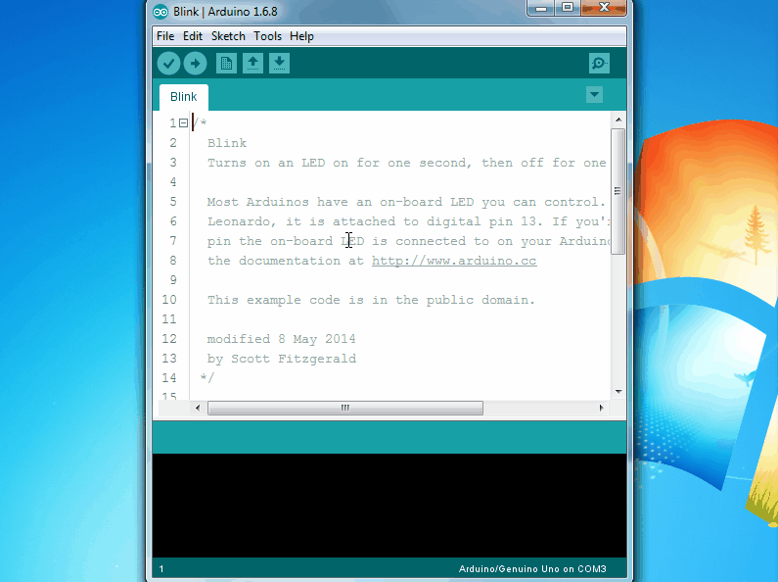Save the sketch with the Save icon
The height and width of the screenshot is (582, 778).
(x=279, y=64)
